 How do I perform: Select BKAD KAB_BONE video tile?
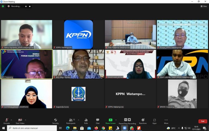click(x=130, y=64)
